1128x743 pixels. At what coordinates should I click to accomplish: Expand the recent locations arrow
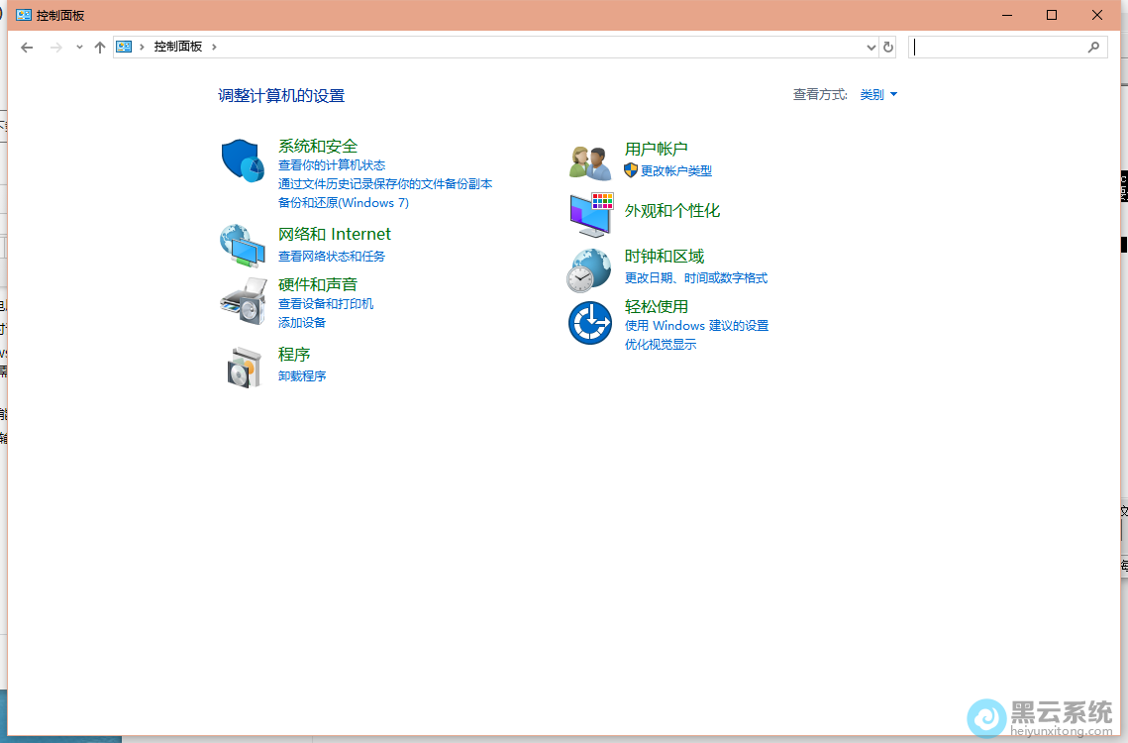tap(79, 47)
